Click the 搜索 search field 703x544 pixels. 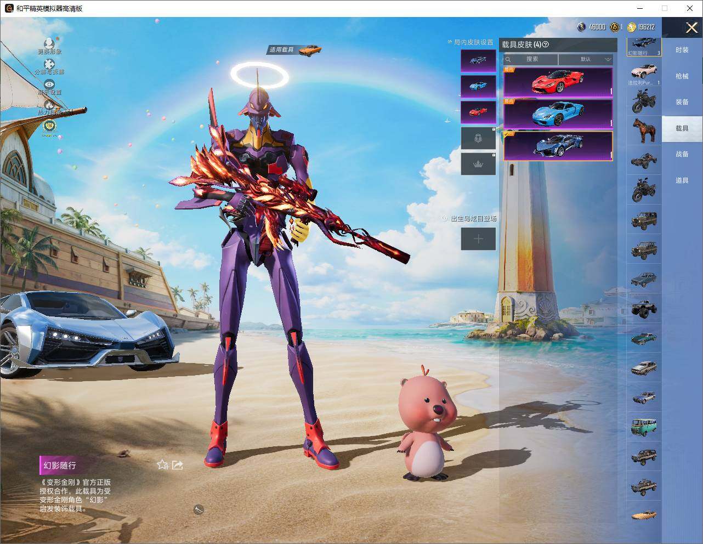coord(531,59)
